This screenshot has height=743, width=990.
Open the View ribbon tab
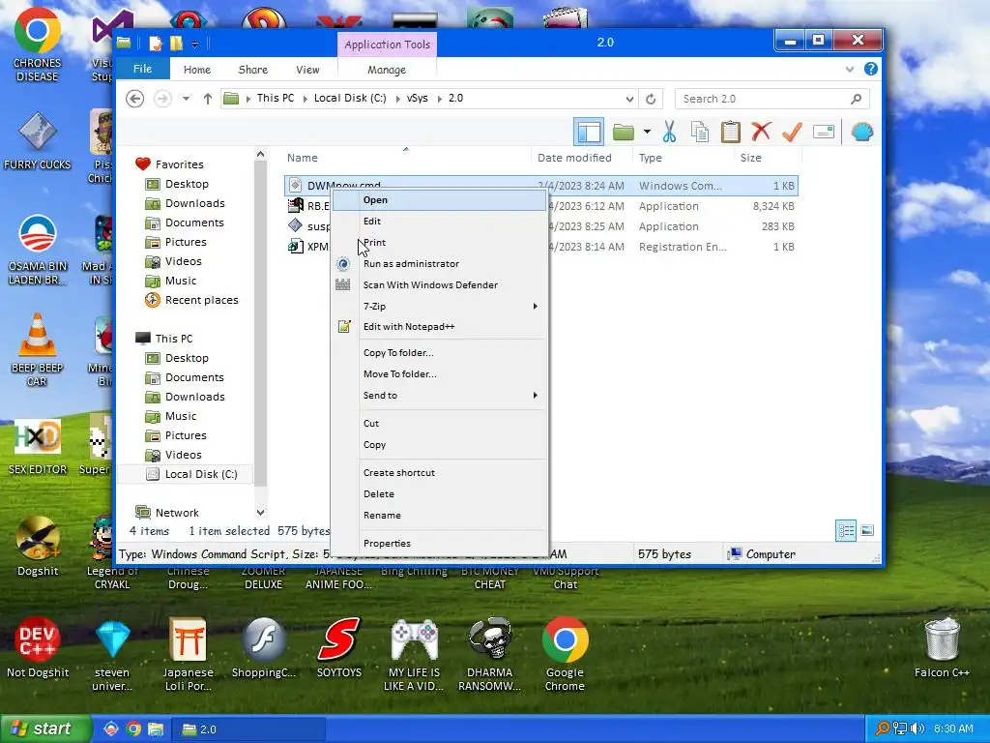pos(307,70)
